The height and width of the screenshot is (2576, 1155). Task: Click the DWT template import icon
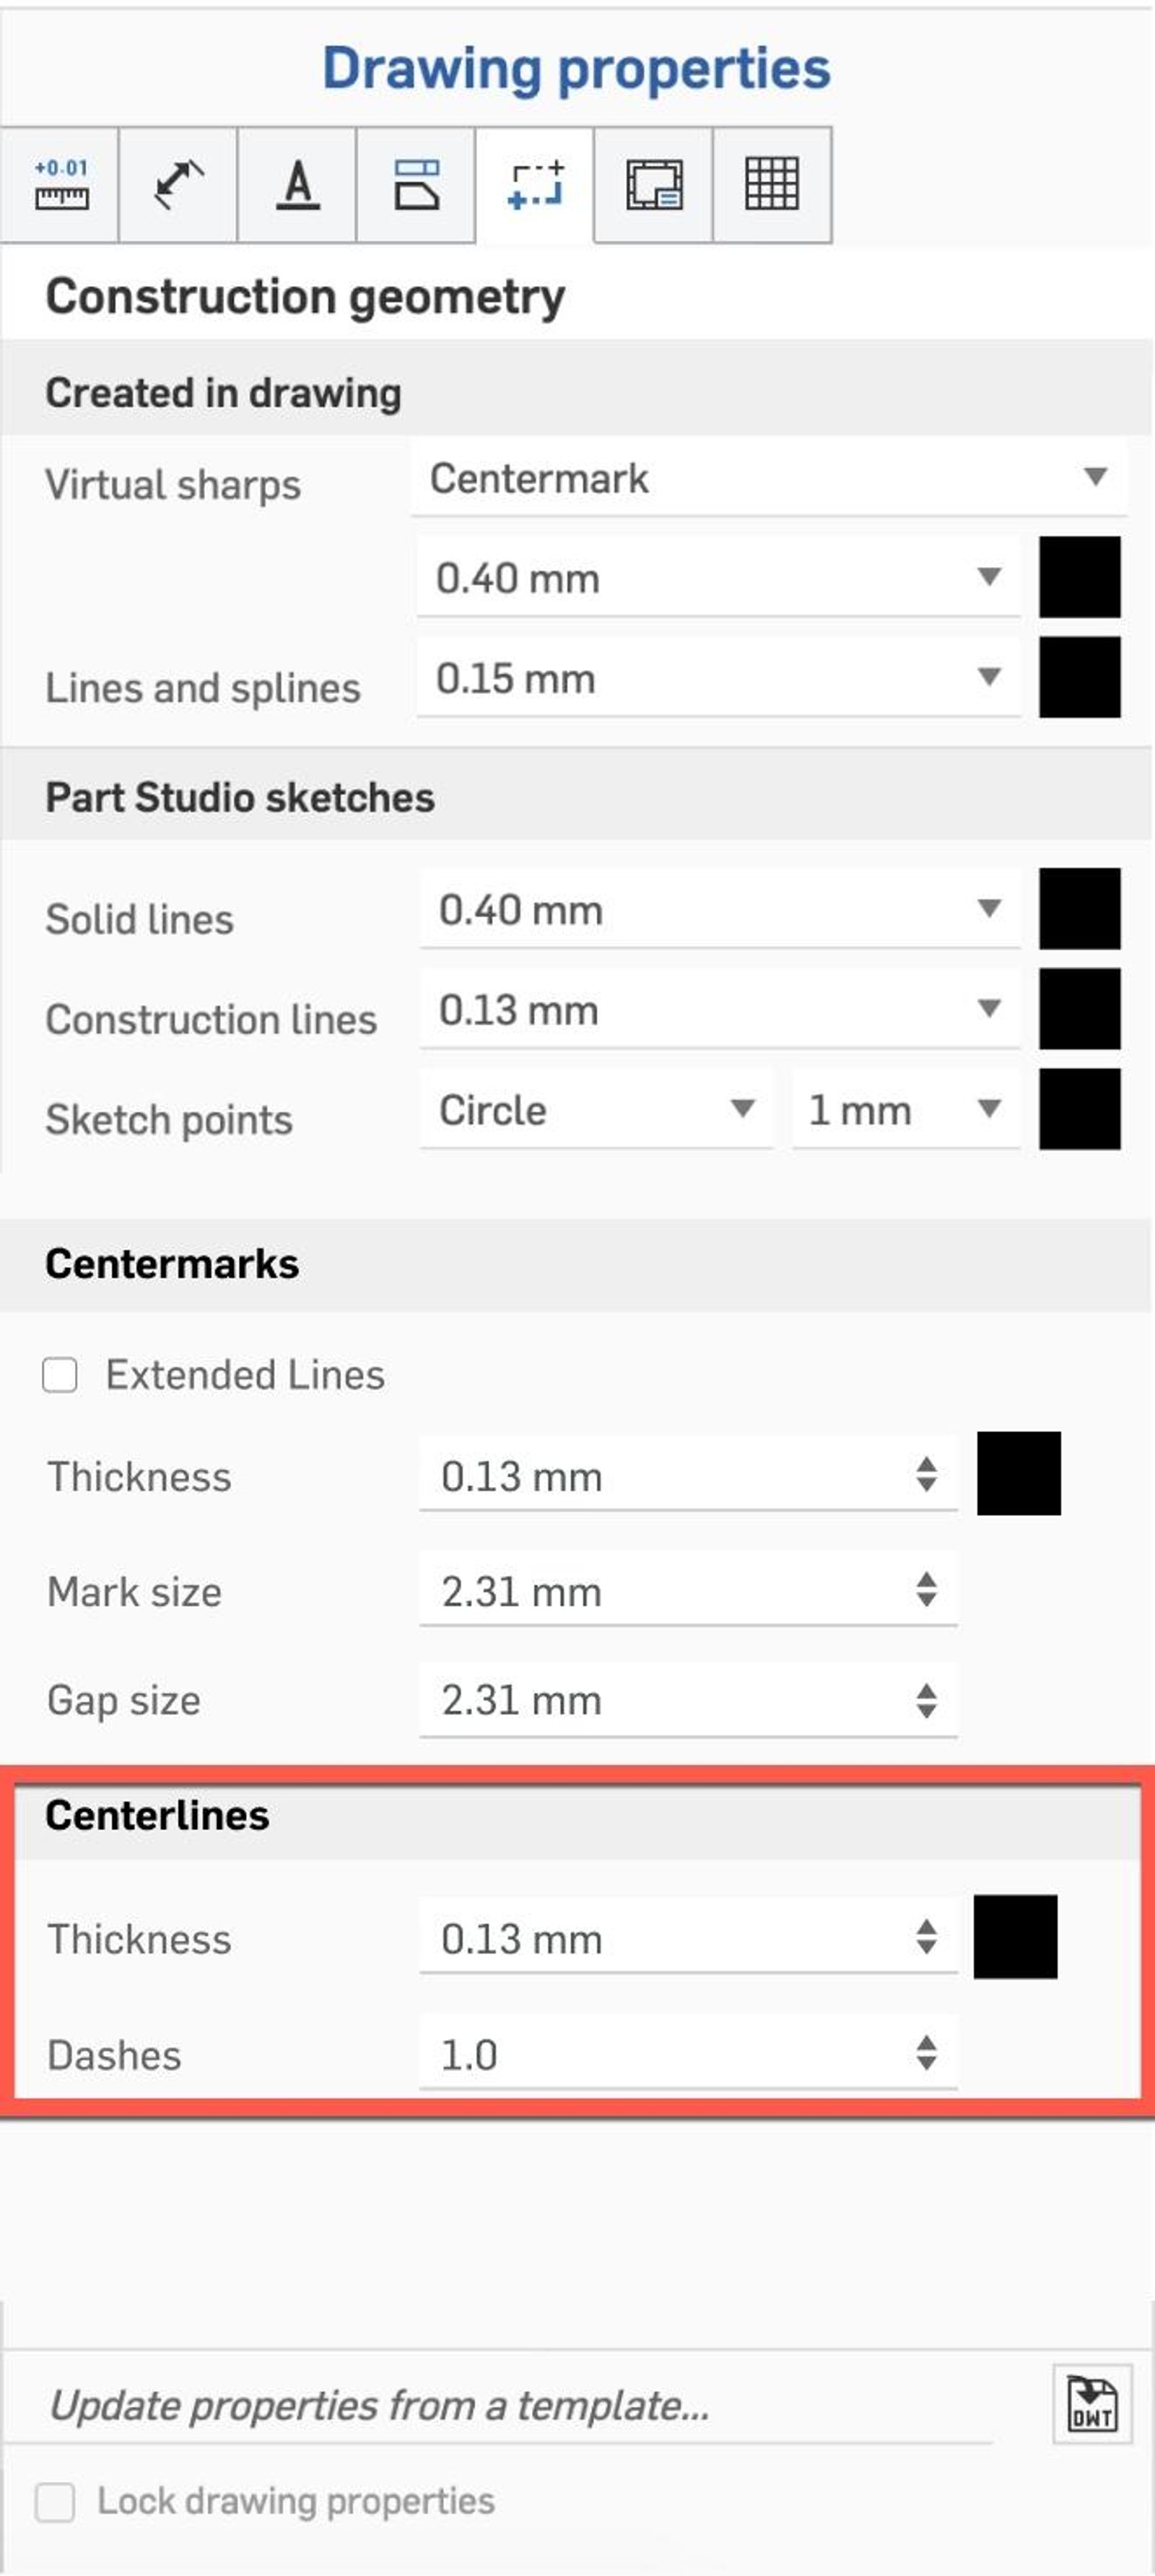1091,2404
